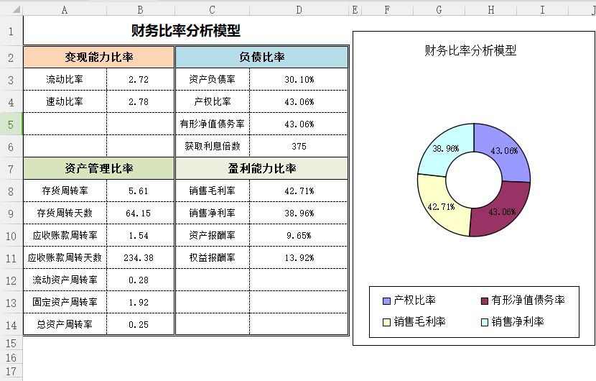
Task: Select column H header
Action: [x=490, y=10]
